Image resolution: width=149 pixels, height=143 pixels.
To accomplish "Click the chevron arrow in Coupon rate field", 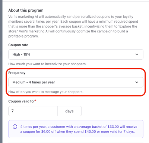I will point(137,54).
